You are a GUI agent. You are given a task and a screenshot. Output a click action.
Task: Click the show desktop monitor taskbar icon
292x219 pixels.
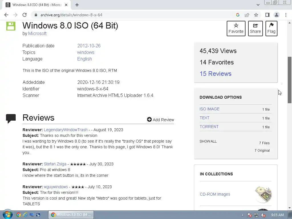click(x=32, y=215)
